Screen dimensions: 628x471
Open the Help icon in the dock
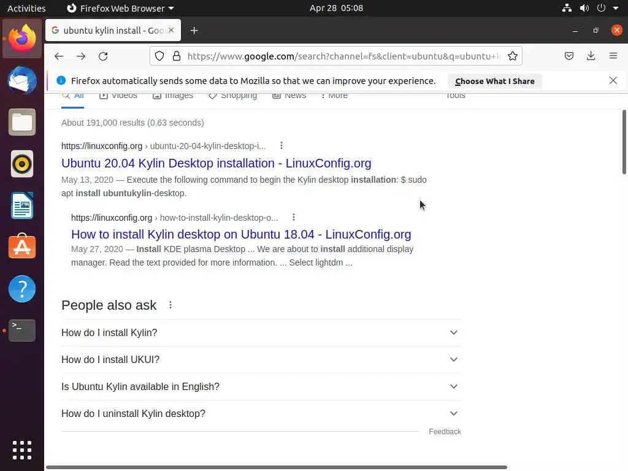(22, 289)
